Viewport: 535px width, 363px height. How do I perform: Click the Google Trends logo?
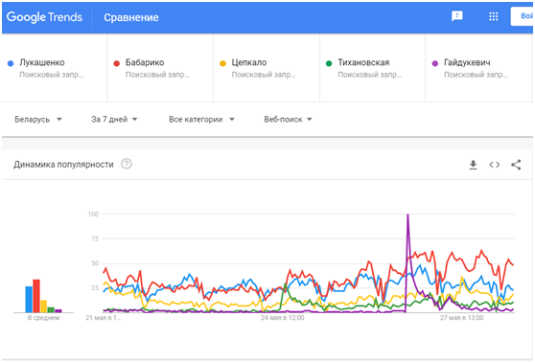pos(44,17)
